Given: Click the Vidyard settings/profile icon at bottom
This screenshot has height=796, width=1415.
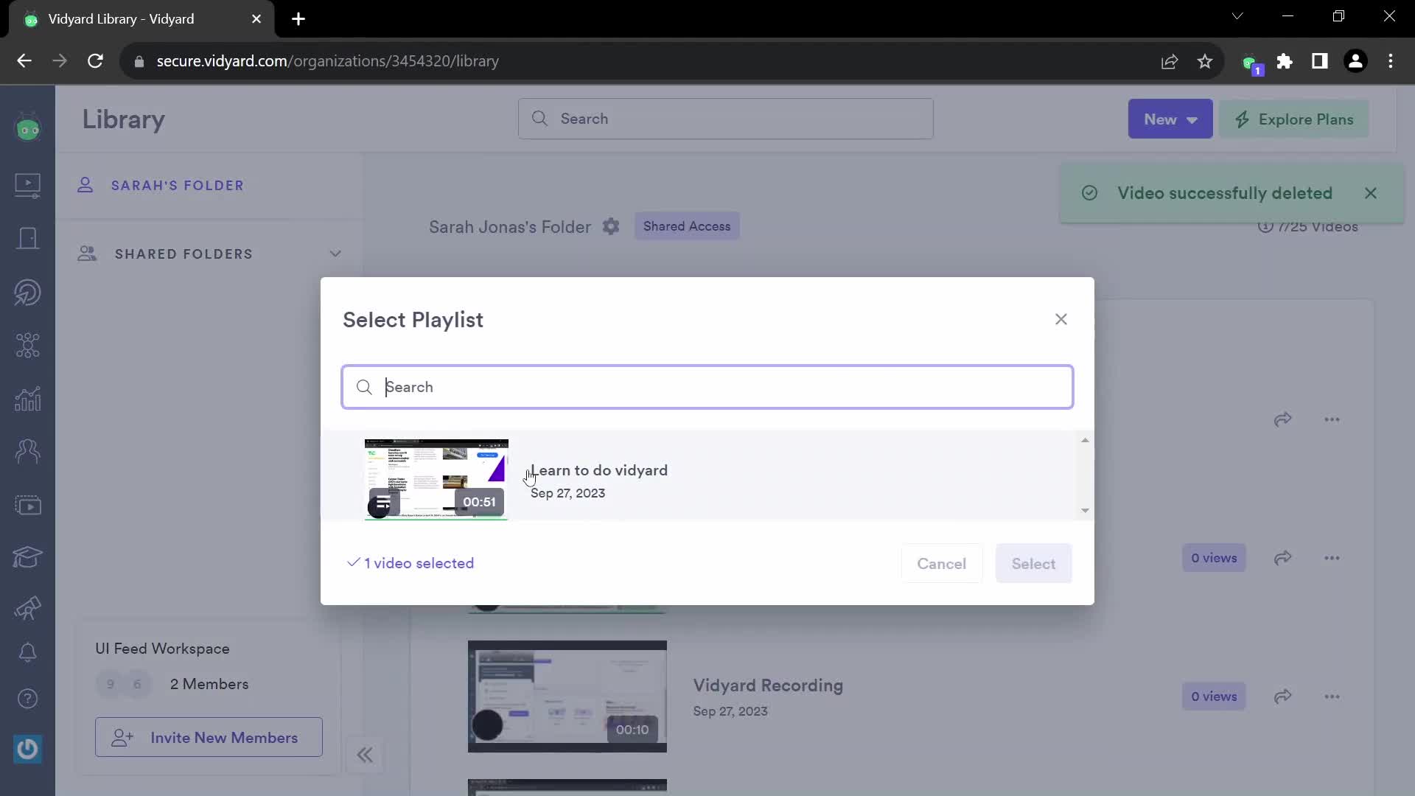Looking at the screenshot, I should (x=27, y=748).
